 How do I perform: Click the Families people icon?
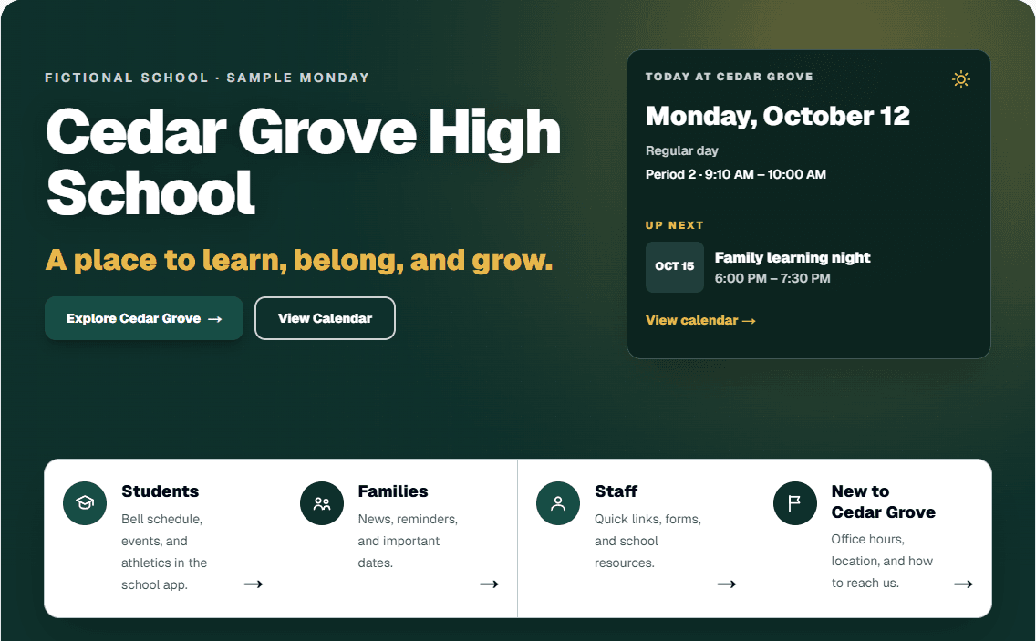click(x=322, y=503)
